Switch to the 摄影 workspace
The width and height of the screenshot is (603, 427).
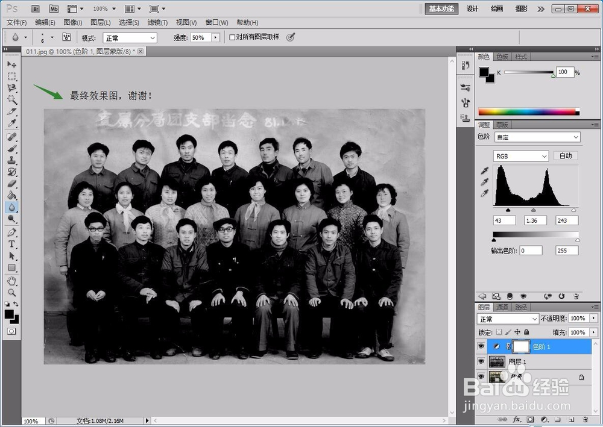click(x=522, y=9)
